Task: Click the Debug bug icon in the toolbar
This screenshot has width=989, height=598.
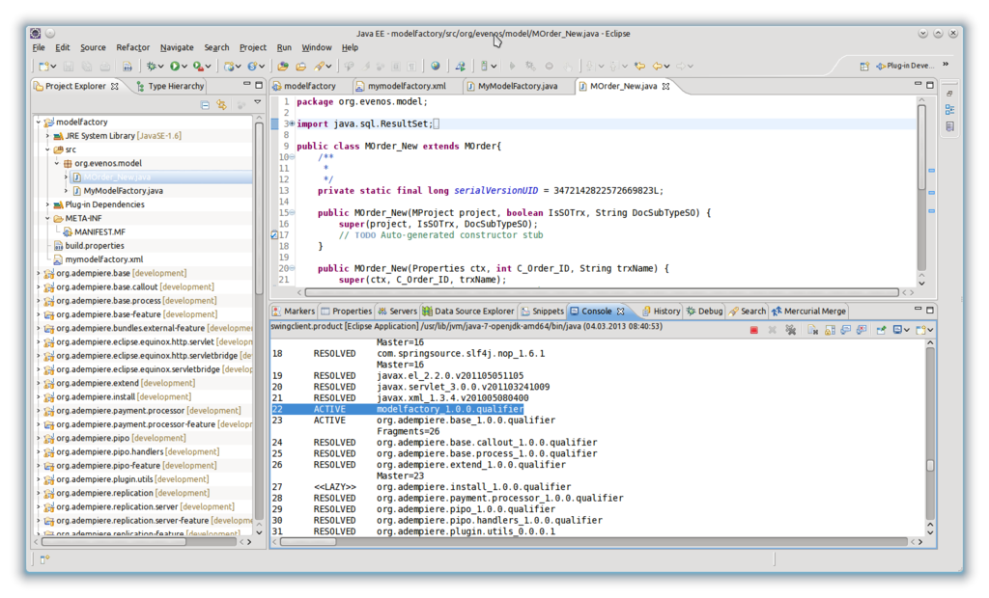Action: click(x=152, y=67)
